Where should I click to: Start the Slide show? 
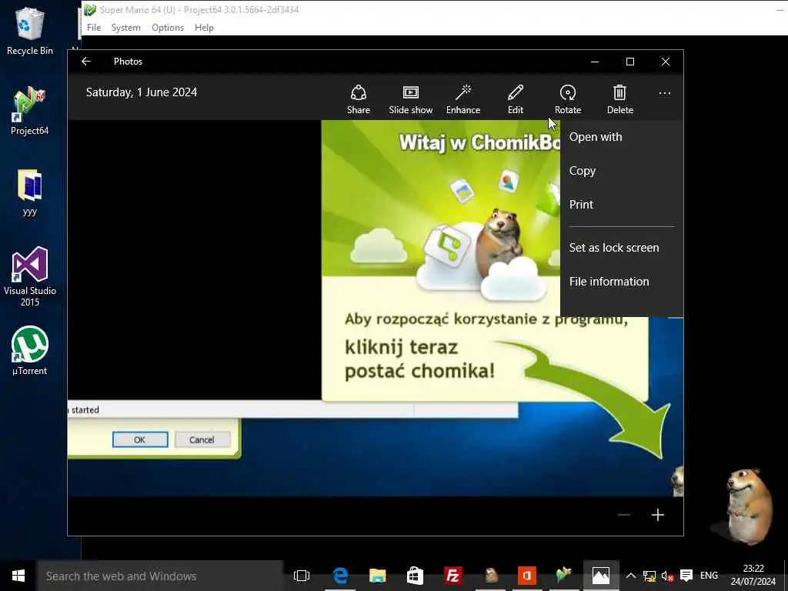(411, 99)
